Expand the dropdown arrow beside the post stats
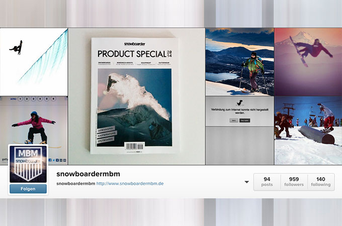Image resolution: width=342 pixels, height=226 pixels. coord(246,182)
